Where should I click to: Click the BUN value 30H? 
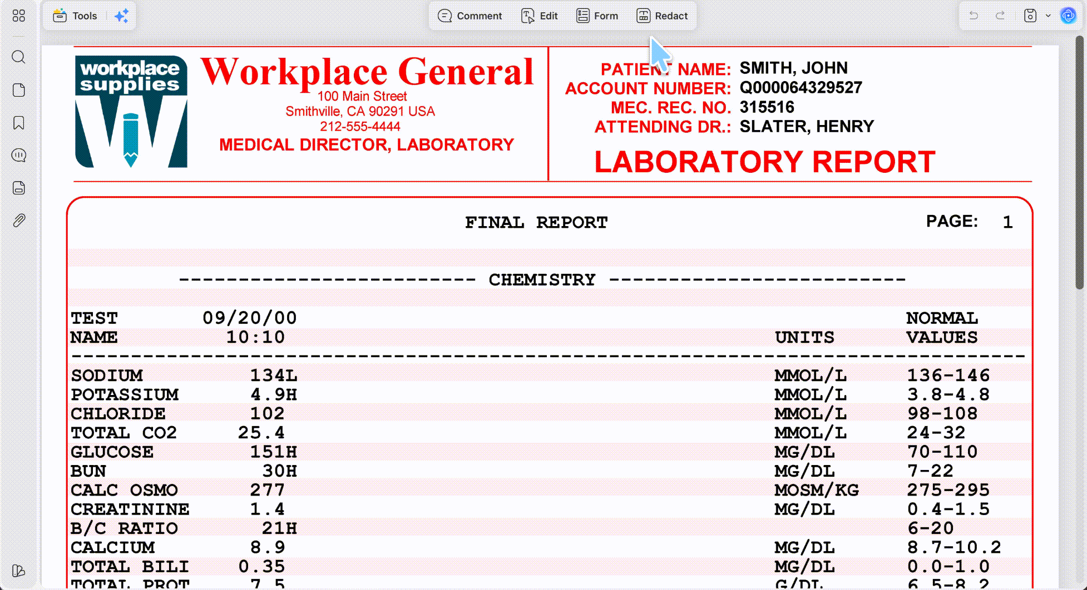[280, 471]
